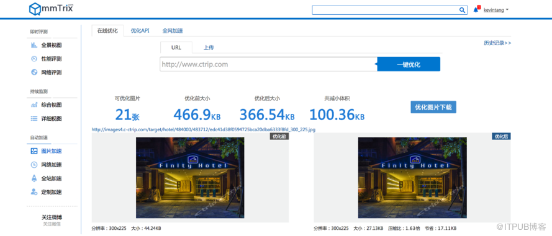Open the notification bell
The width and height of the screenshot is (552, 236).
476,9
